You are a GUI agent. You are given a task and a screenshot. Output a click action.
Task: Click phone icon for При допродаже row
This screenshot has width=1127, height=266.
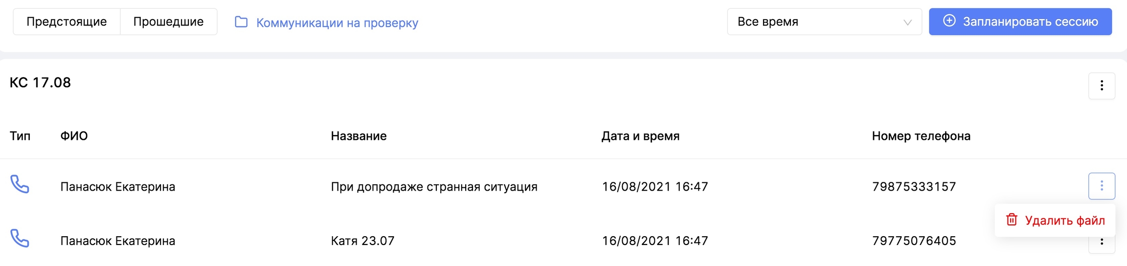coord(20,185)
